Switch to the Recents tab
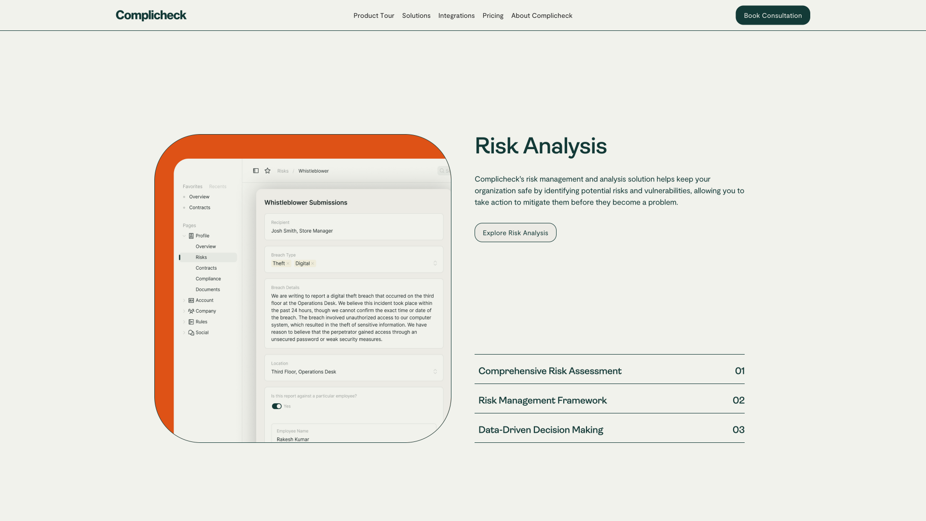This screenshot has height=521, width=926. pos(218,187)
